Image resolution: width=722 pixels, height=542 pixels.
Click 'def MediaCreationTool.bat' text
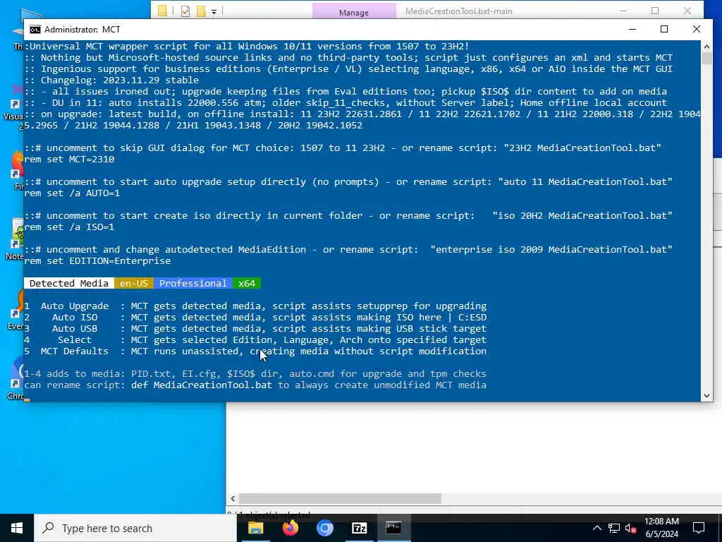point(202,385)
